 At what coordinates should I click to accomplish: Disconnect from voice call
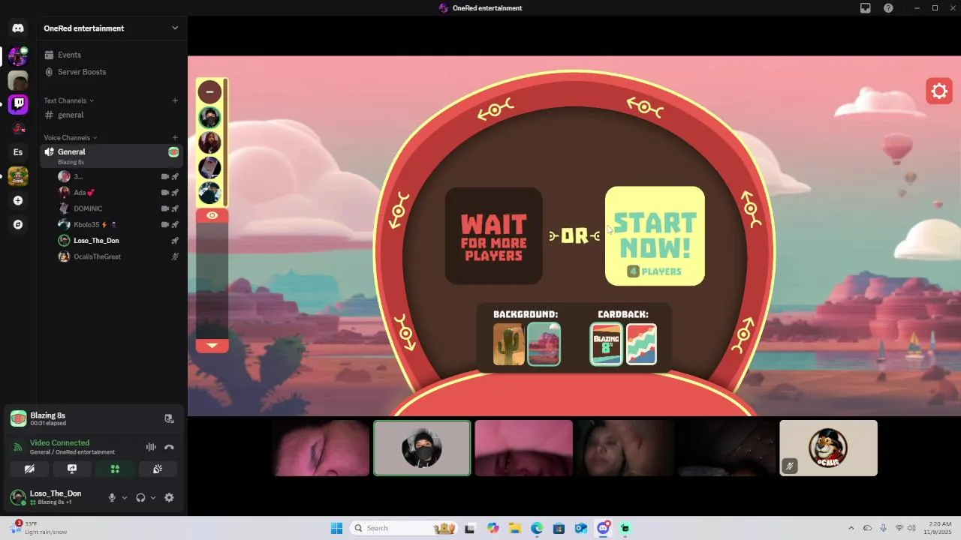(169, 447)
